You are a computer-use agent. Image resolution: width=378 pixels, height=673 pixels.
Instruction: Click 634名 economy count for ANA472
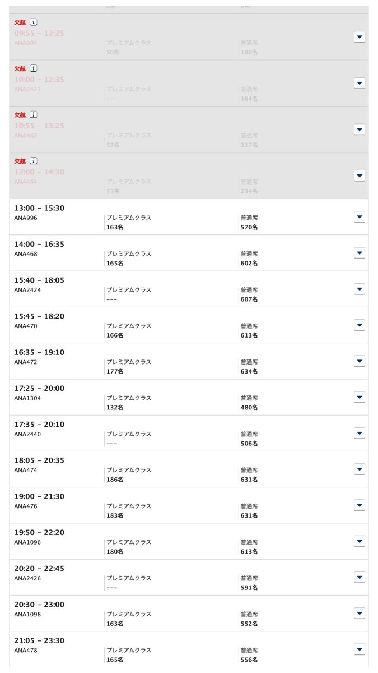tap(249, 371)
